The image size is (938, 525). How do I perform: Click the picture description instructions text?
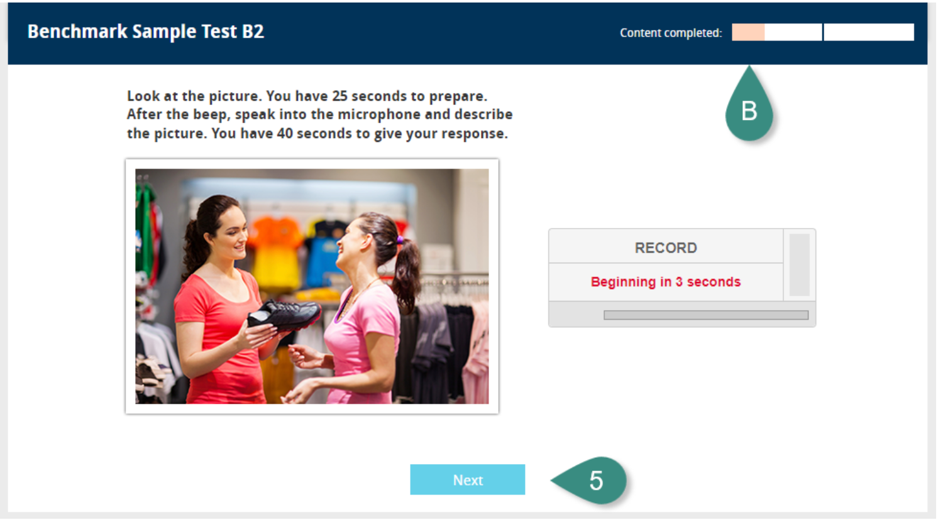(x=319, y=114)
